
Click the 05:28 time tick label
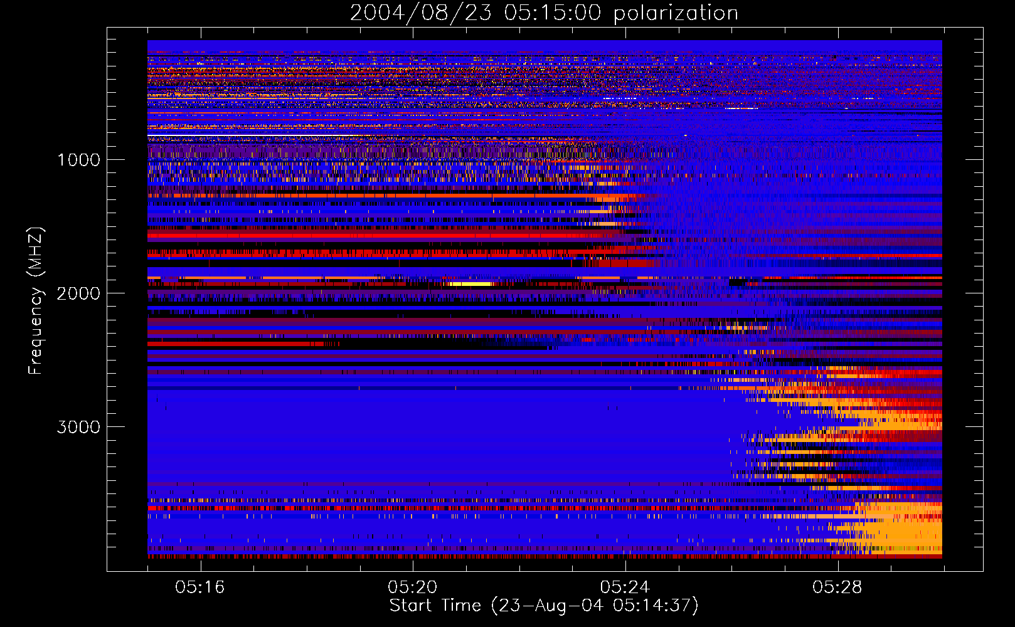tap(837, 587)
